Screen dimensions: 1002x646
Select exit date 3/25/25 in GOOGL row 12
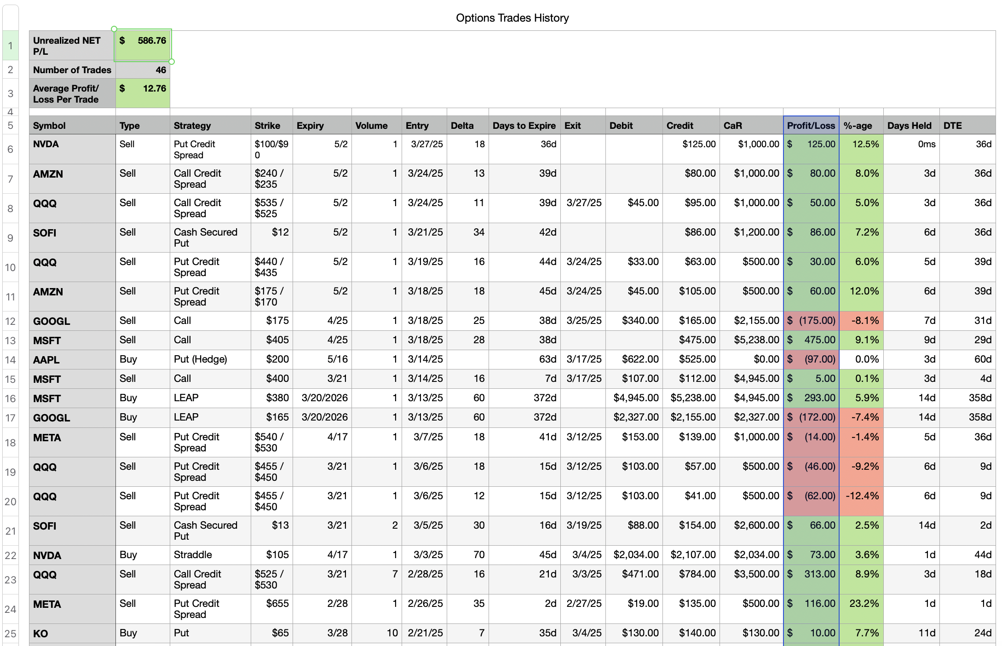tap(583, 321)
